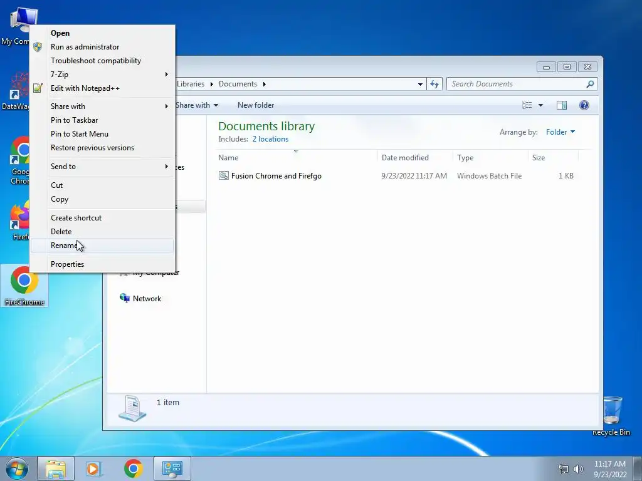Image resolution: width=642 pixels, height=481 pixels.
Task: Click the Notepad++ icon in context menu
Action: pyautogui.click(x=38, y=88)
